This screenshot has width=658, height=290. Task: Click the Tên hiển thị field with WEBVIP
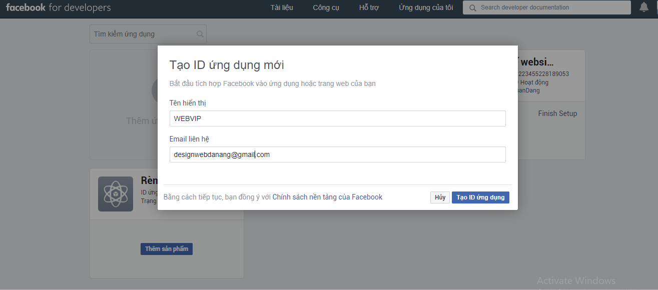338,118
